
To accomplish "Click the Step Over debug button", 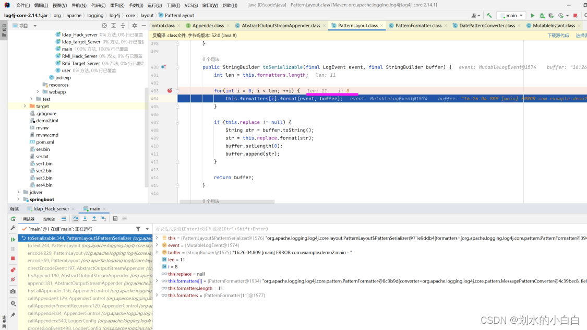I will [76, 219].
